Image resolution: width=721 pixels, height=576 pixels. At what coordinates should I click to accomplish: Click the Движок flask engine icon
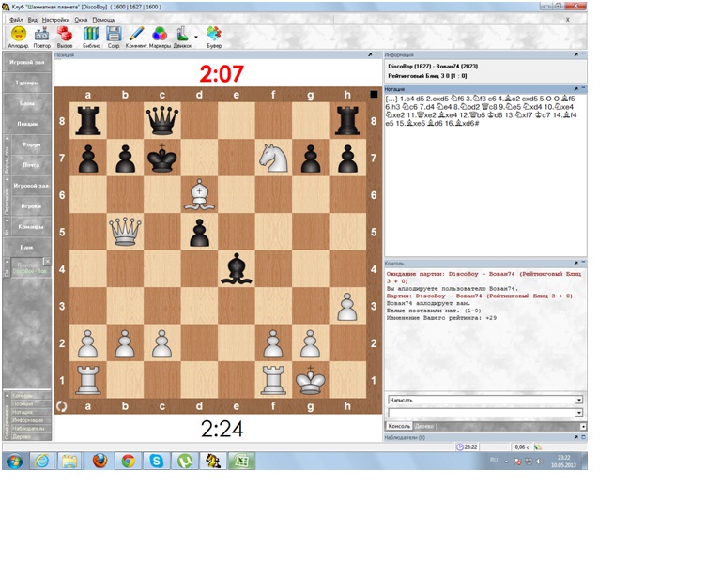[x=182, y=35]
